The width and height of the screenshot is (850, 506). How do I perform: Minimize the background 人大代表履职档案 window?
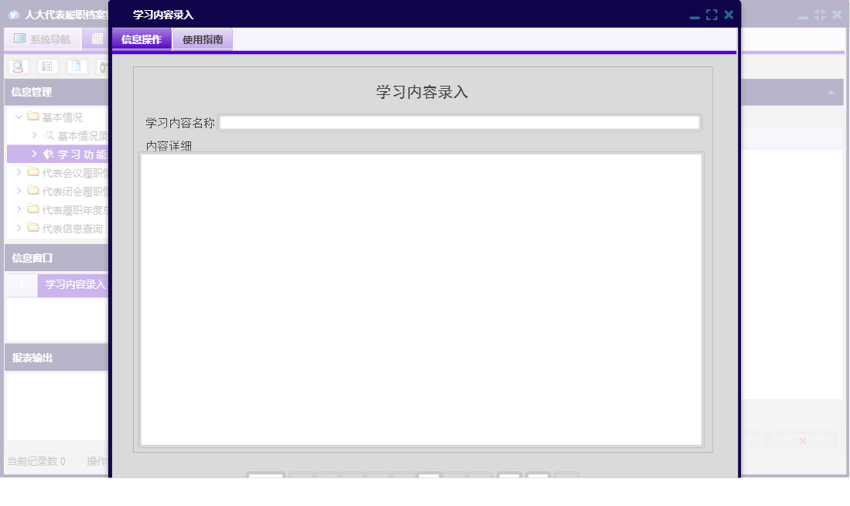803,16
